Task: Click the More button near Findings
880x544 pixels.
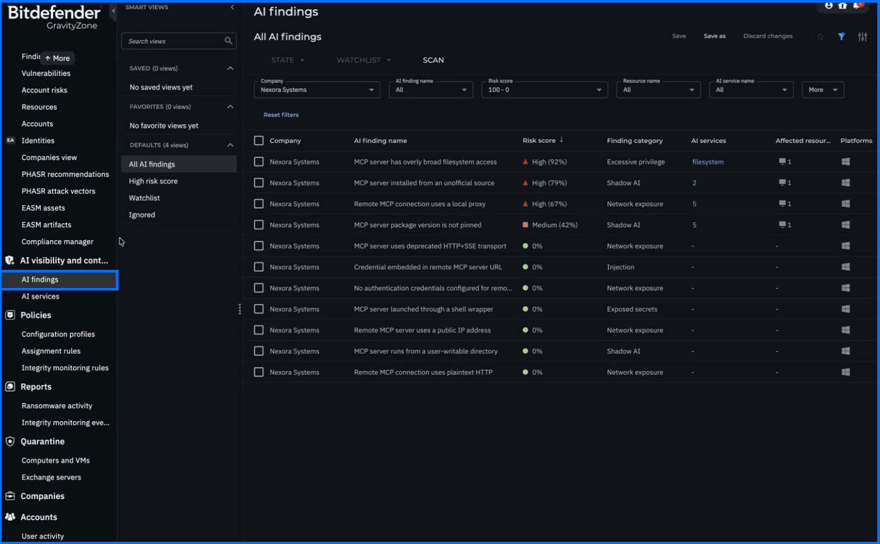Action: (57, 58)
